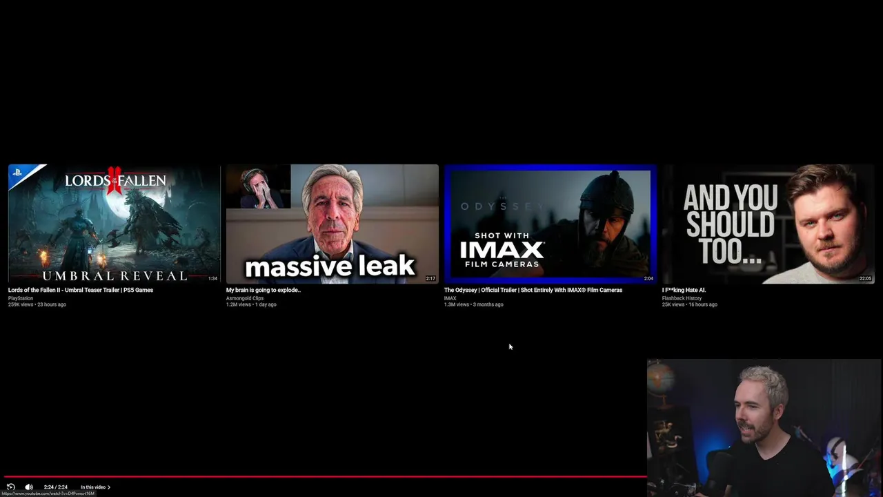
Task: Mute the video with the speaker icon
Action: (29, 487)
